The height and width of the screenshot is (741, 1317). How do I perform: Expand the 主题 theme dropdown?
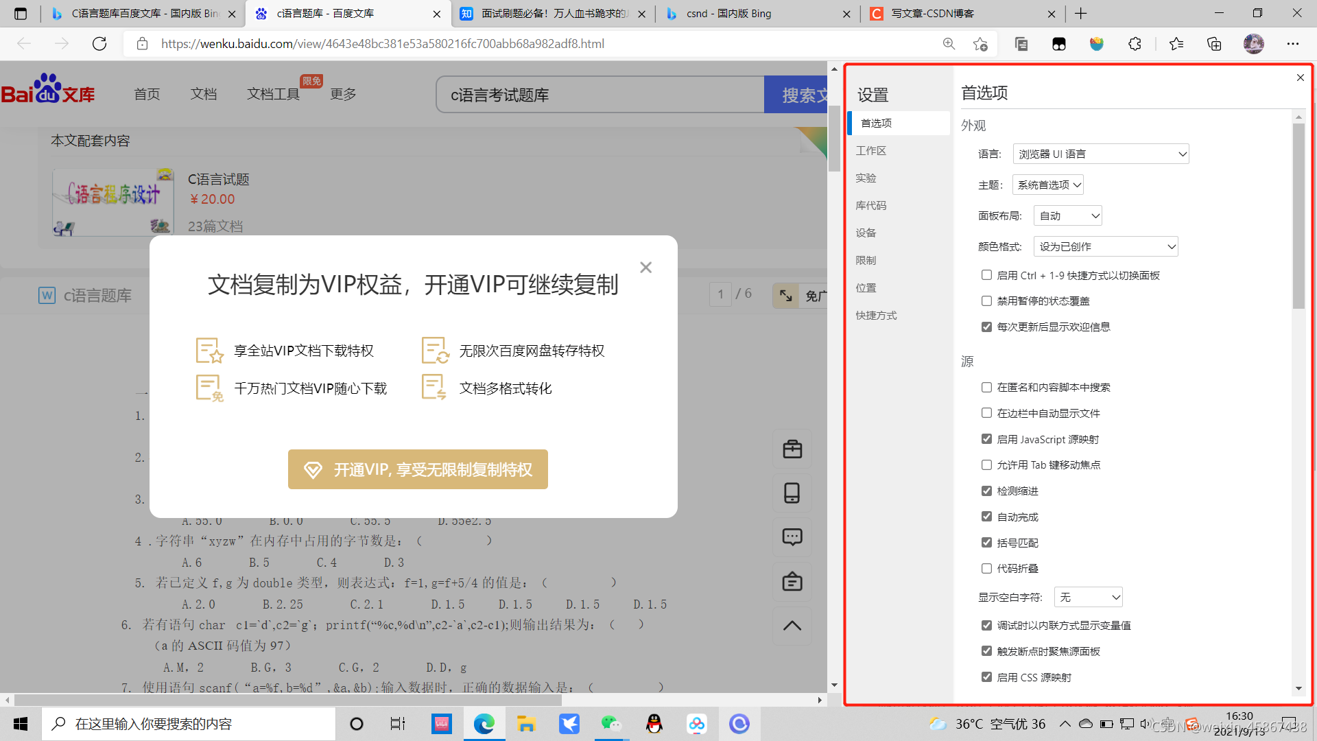(x=1048, y=185)
